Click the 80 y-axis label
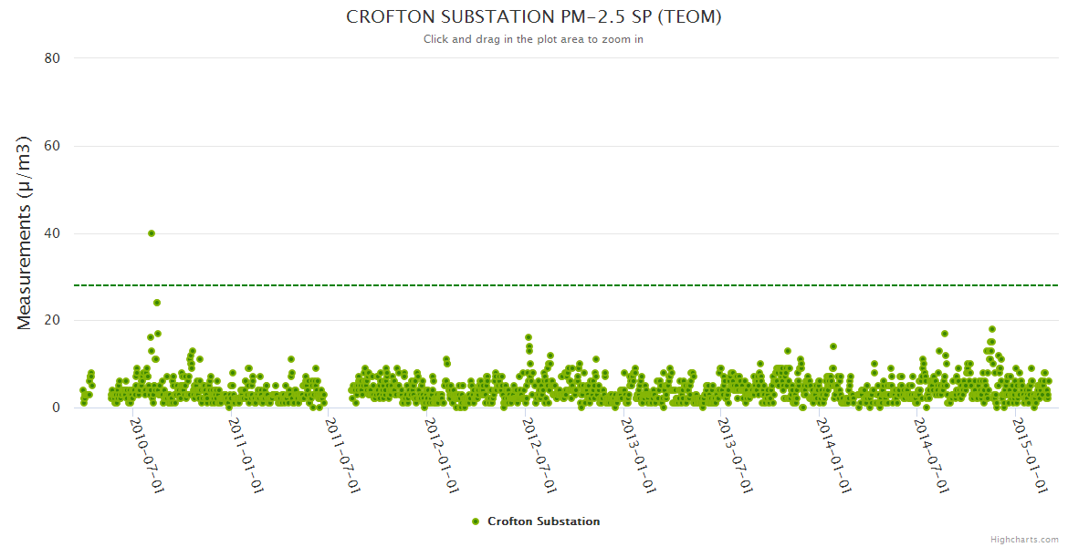 [52, 58]
